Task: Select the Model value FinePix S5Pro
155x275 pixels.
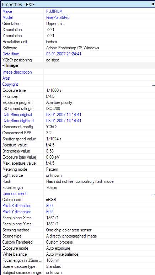Action: 58,17
